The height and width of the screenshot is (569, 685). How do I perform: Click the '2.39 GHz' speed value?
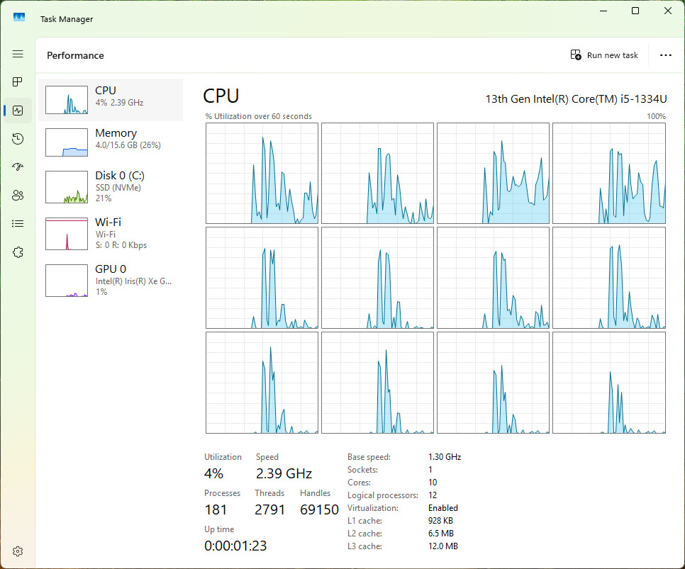(x=284, y=473)
